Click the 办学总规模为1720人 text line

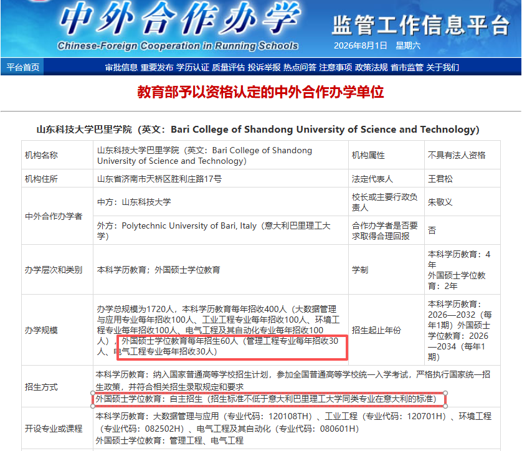[217, 309]
